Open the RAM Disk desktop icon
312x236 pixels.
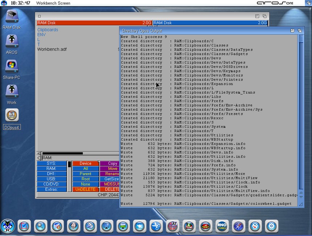(12, 17)
